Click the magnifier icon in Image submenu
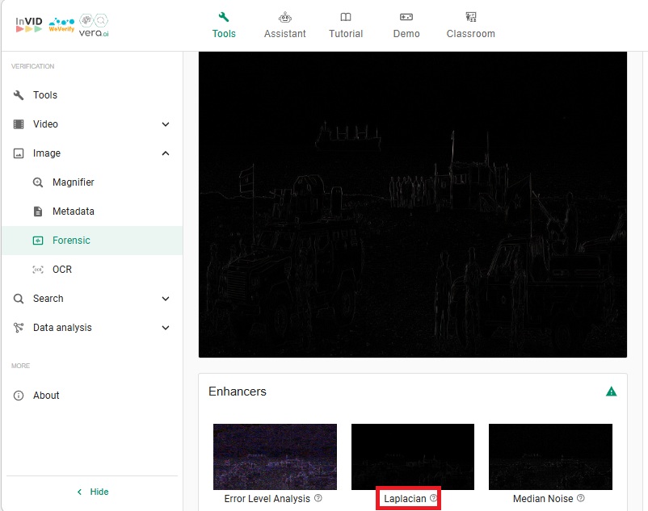Screen dimensions: 648x511 38,182
